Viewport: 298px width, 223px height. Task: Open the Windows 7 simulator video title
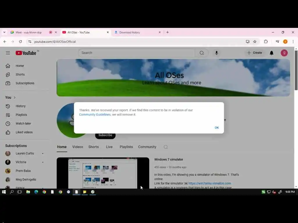coord(168,159)
